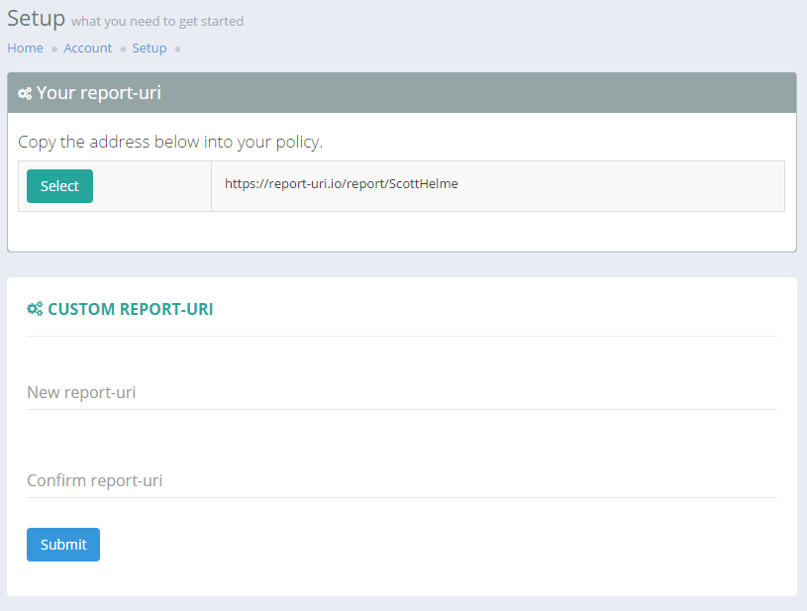
Task: Click the 'what you need to get started' subtitle
Action: pos(157,21)
